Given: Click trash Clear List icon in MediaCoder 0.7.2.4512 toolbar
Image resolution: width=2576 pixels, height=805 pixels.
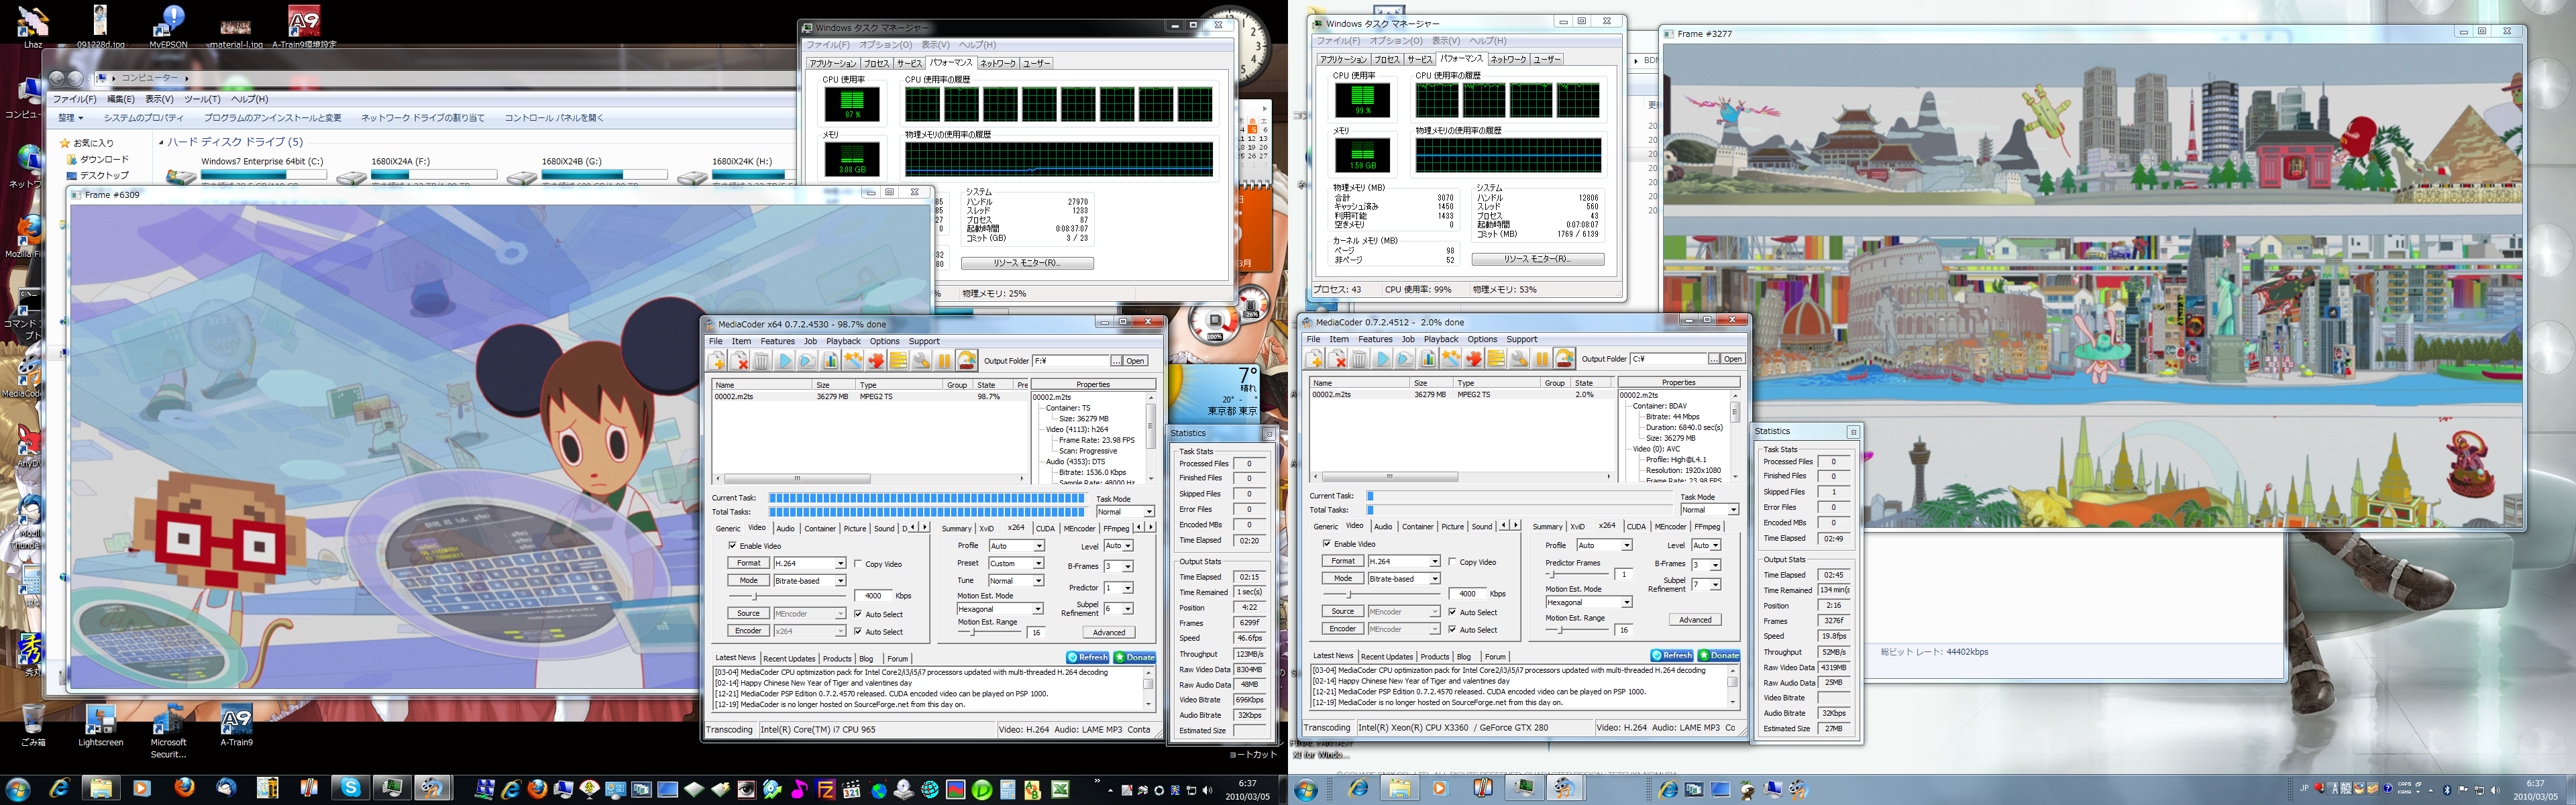Looking at the screenshot, I should (x=1359, y=359).
